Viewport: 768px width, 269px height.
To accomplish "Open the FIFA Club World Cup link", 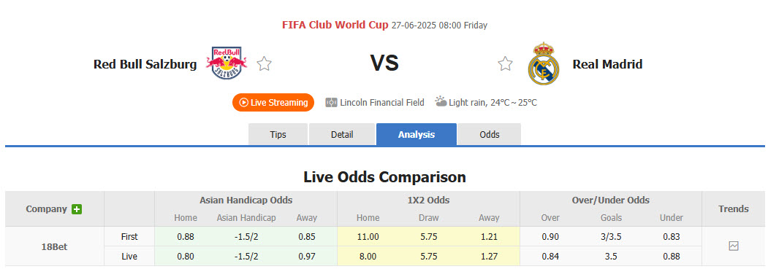I will coord(335,25).
